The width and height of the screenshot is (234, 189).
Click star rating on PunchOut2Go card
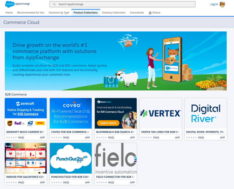(x=57, y=182)
